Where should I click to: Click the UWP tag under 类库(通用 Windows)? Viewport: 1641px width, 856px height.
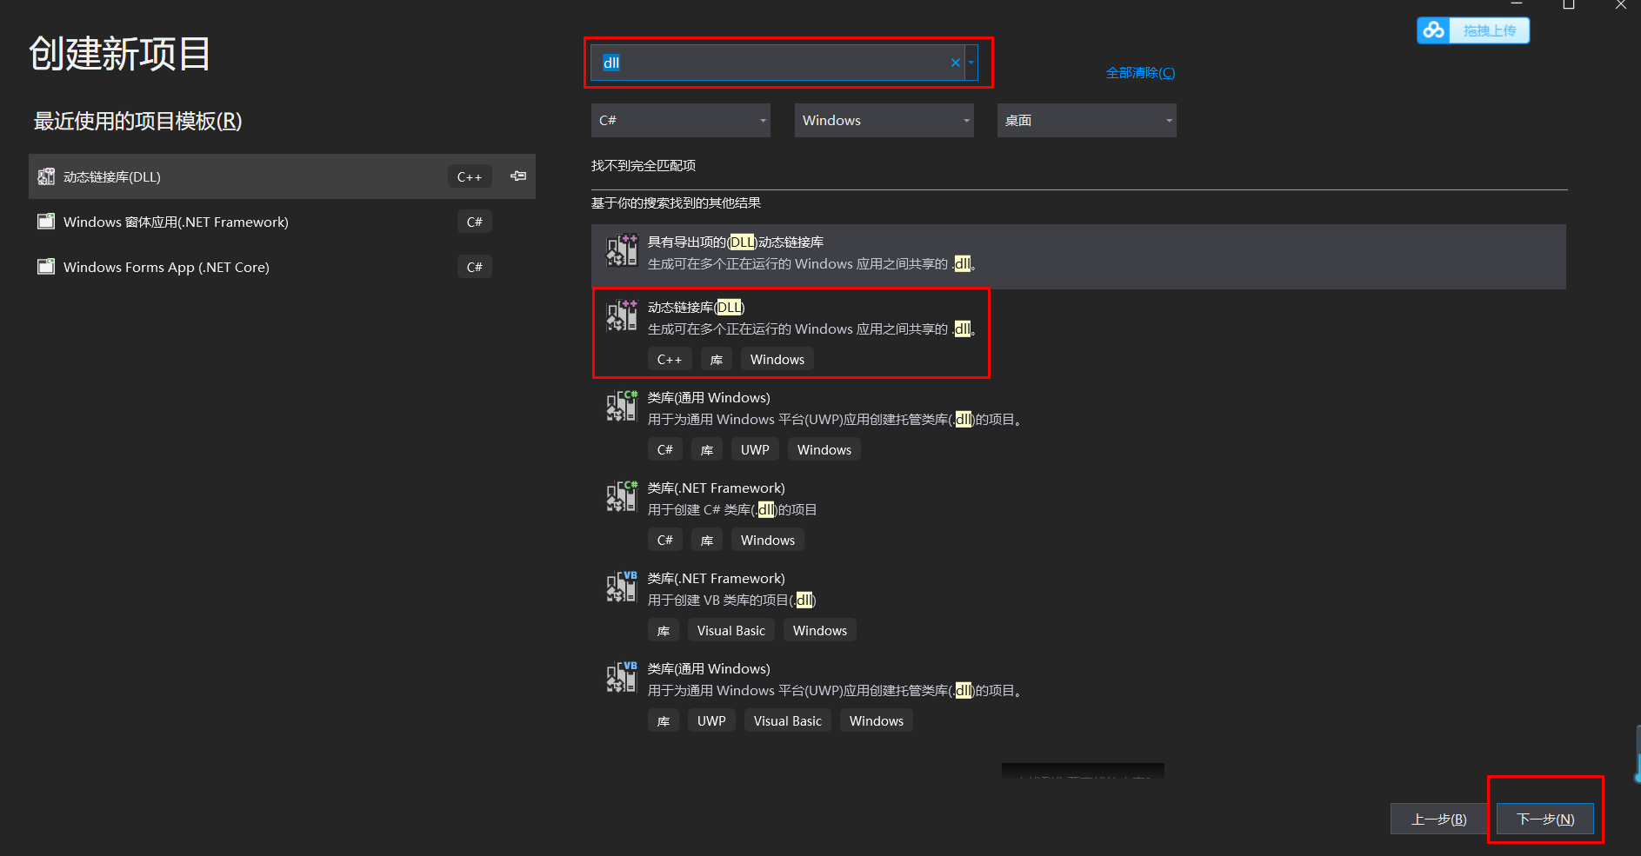click(x=754, y=449)
